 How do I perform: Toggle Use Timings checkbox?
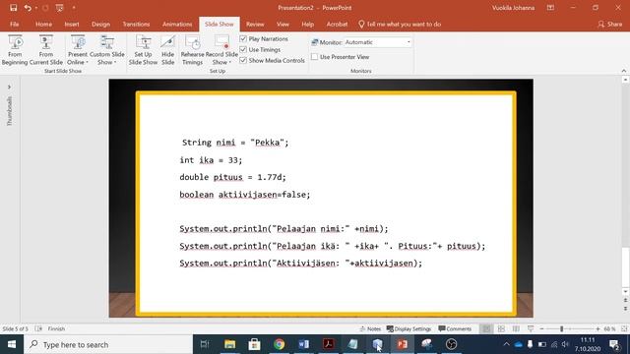[243, 50]
